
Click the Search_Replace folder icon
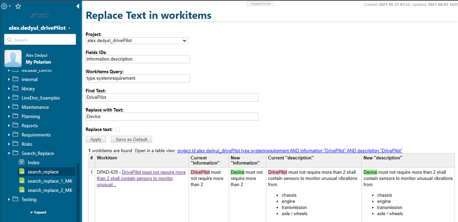pyautogui.click(x=15, y=153)
